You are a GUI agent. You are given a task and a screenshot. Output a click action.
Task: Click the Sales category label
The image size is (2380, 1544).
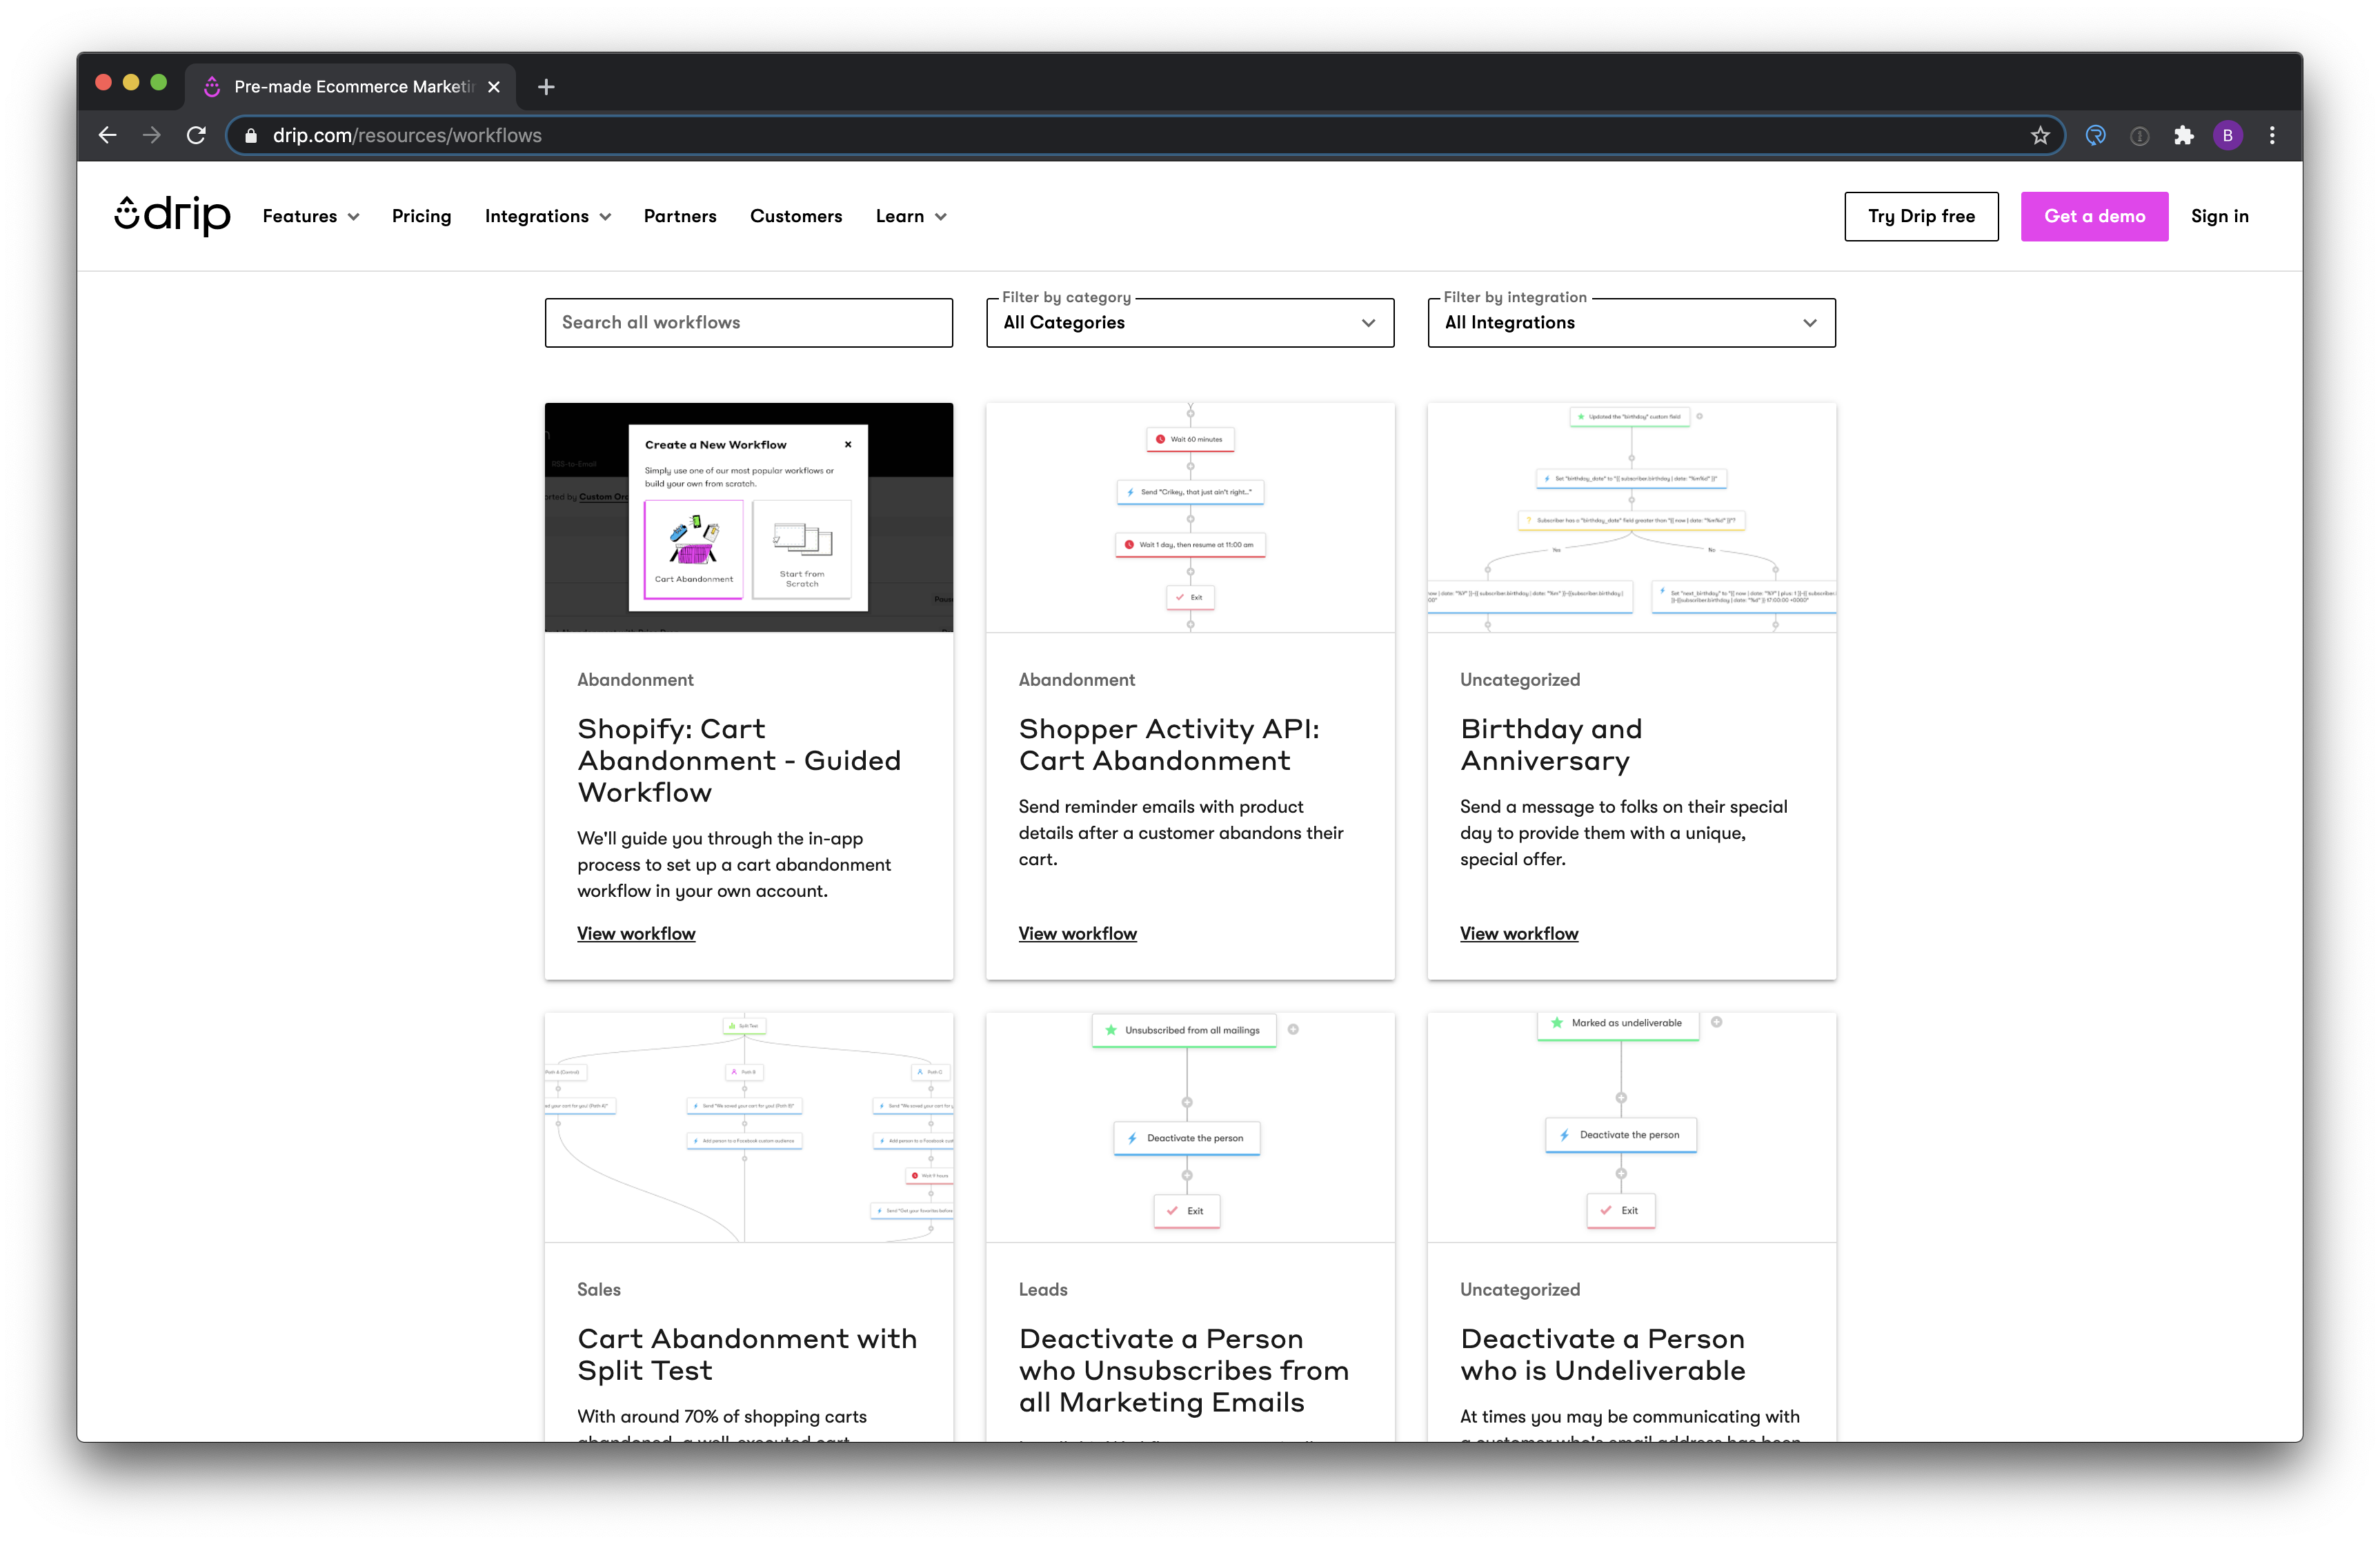[598, 1289]
